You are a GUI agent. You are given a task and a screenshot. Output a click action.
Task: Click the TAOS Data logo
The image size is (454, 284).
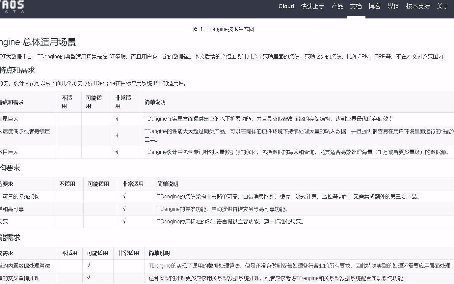pos(12,7)
